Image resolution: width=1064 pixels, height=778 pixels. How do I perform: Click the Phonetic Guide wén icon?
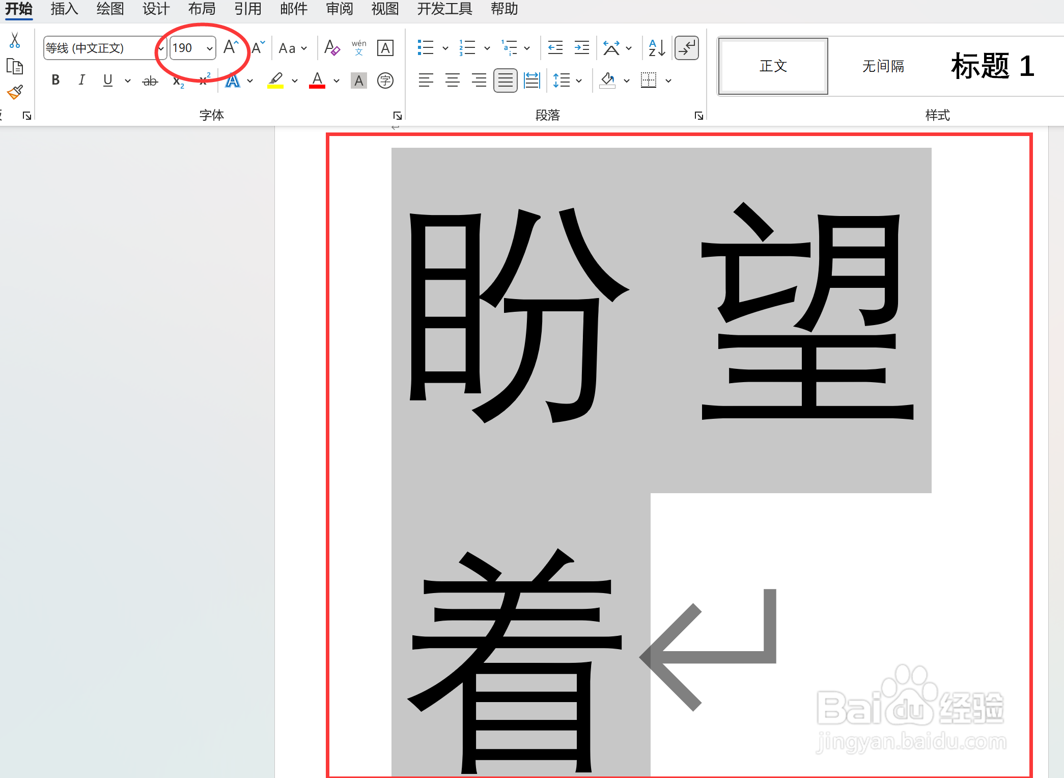point(359,48)
